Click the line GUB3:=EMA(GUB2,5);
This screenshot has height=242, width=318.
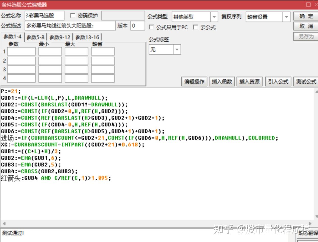pos(31,165)
